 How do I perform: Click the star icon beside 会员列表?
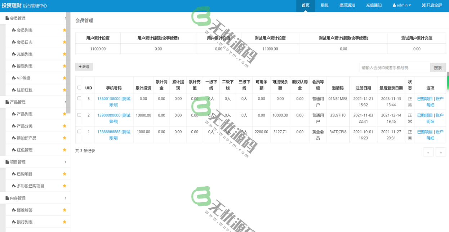pos(65,30)
